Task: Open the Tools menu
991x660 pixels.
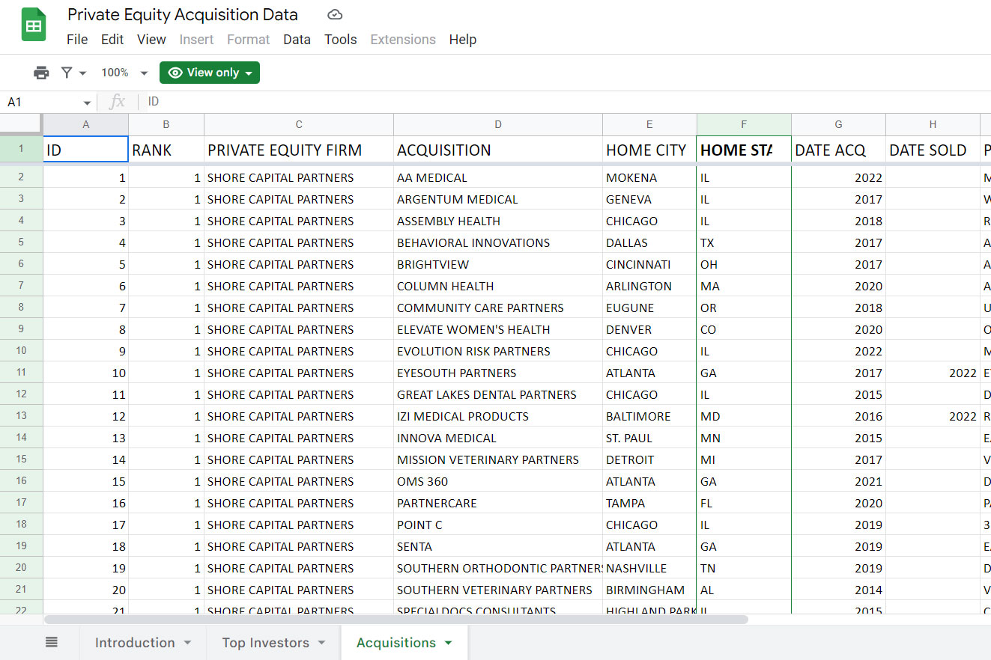Action: click(340, 40)
